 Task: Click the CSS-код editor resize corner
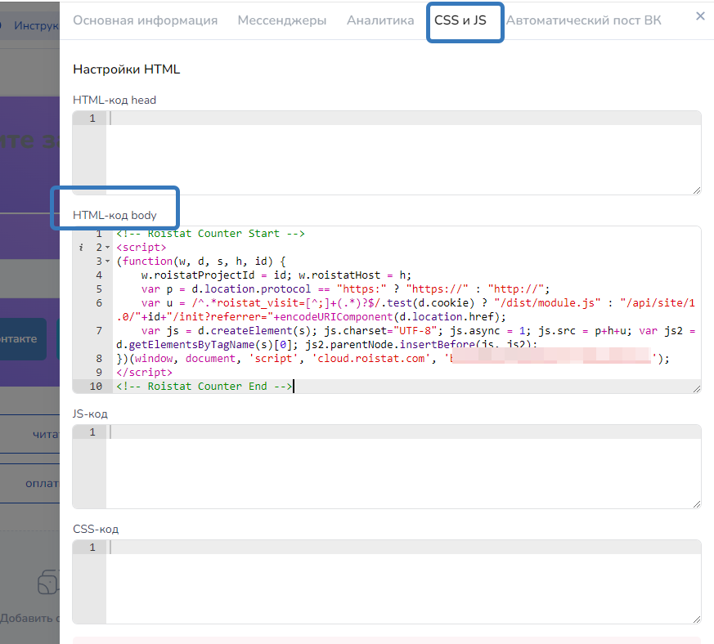pos(696,619)
